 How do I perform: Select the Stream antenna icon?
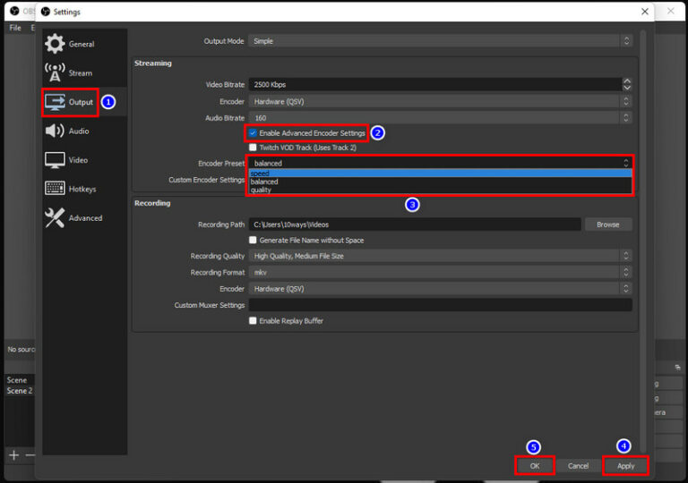[55, 72]
